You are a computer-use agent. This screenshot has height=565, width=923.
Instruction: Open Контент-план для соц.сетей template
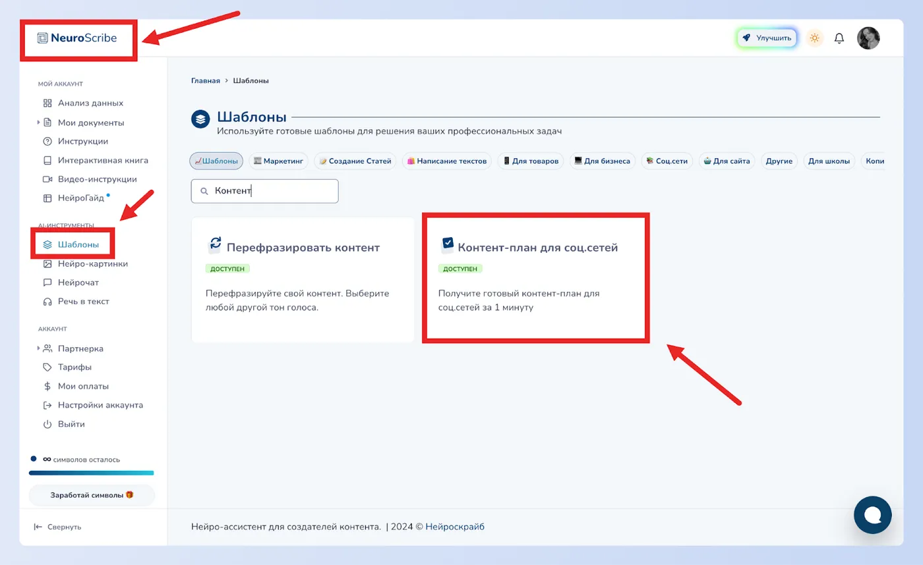point(535,277)
